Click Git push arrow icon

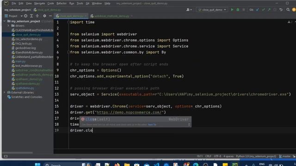[269, 10]
